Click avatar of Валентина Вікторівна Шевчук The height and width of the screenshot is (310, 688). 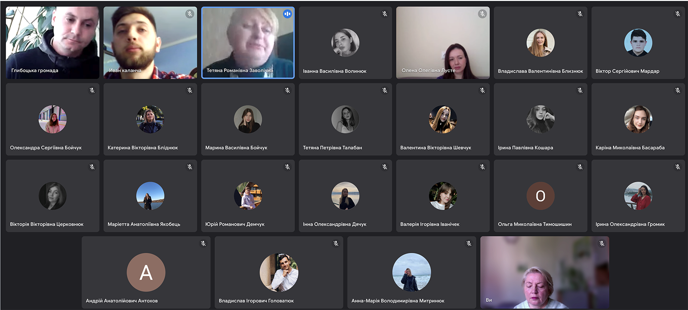(x=443, y=120)
